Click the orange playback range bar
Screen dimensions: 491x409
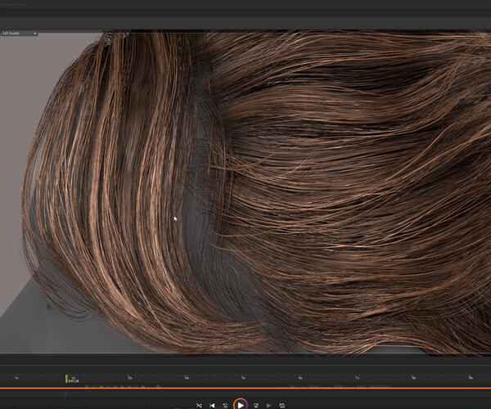tap(245, 388)
